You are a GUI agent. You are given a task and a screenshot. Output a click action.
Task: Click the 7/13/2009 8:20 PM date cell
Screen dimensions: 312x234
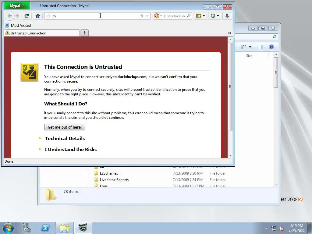188,173
